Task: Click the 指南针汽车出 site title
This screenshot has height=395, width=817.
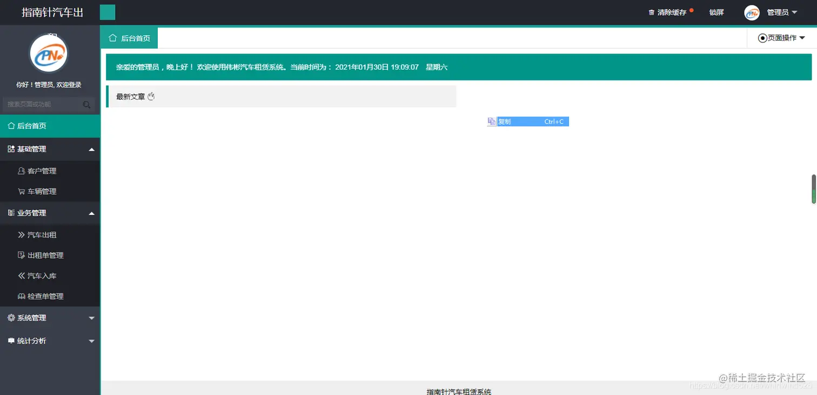Action: click(x=52, y=12)
